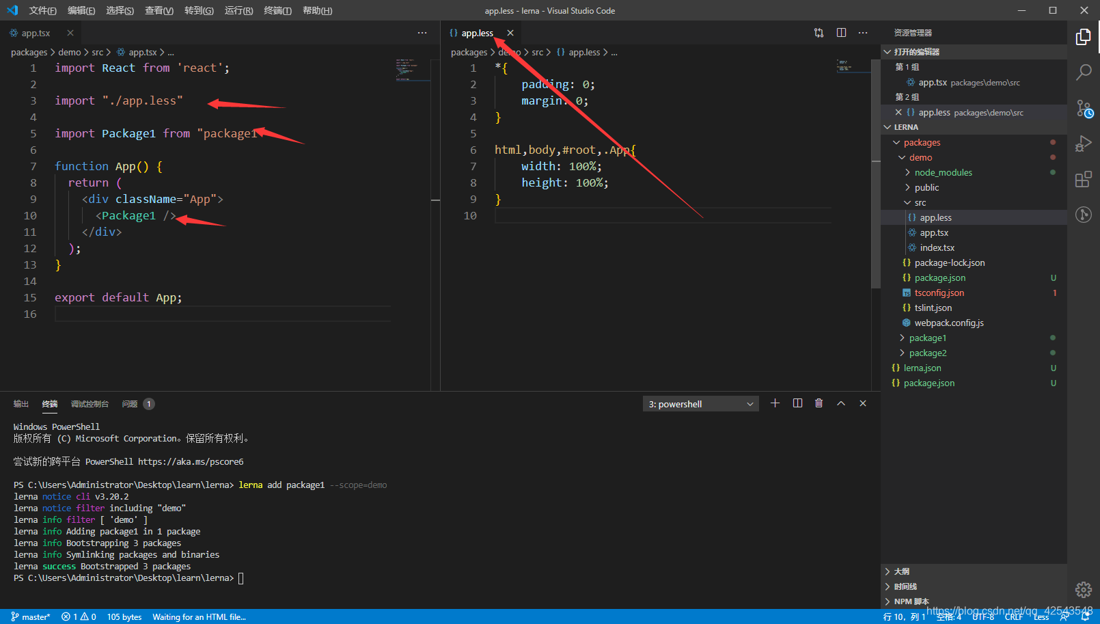The width and height of the screenshot is (1100, 624).
Task: Open the 选择(S) menu
Action: (x=120, y=10)
